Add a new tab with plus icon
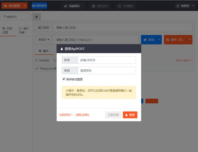198x152 pixels. click(x=37, y=17)
